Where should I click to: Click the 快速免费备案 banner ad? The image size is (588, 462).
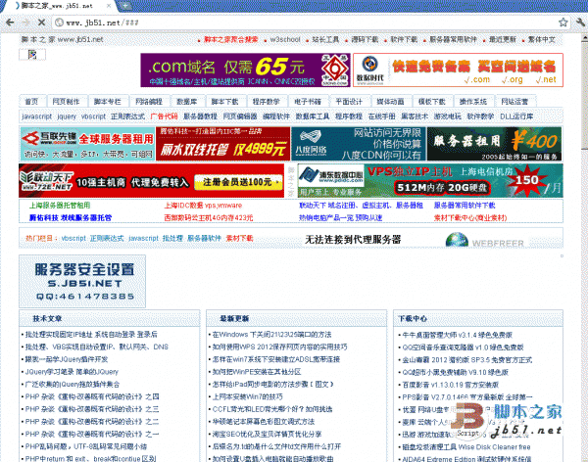[458, 70]
